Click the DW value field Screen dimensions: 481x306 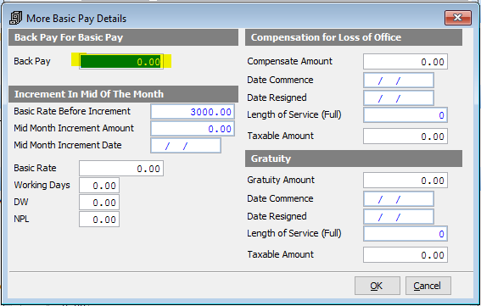pos(99,203)
